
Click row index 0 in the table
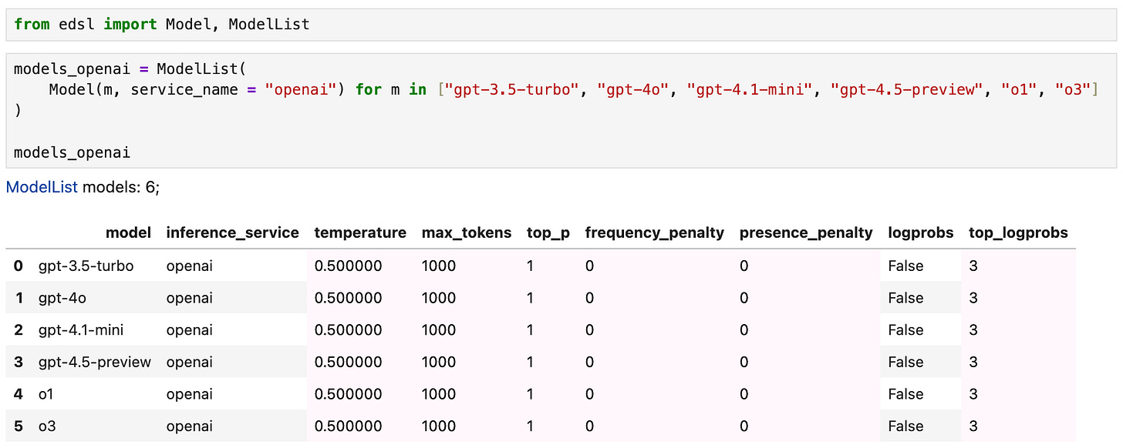(x=18, y=266)
